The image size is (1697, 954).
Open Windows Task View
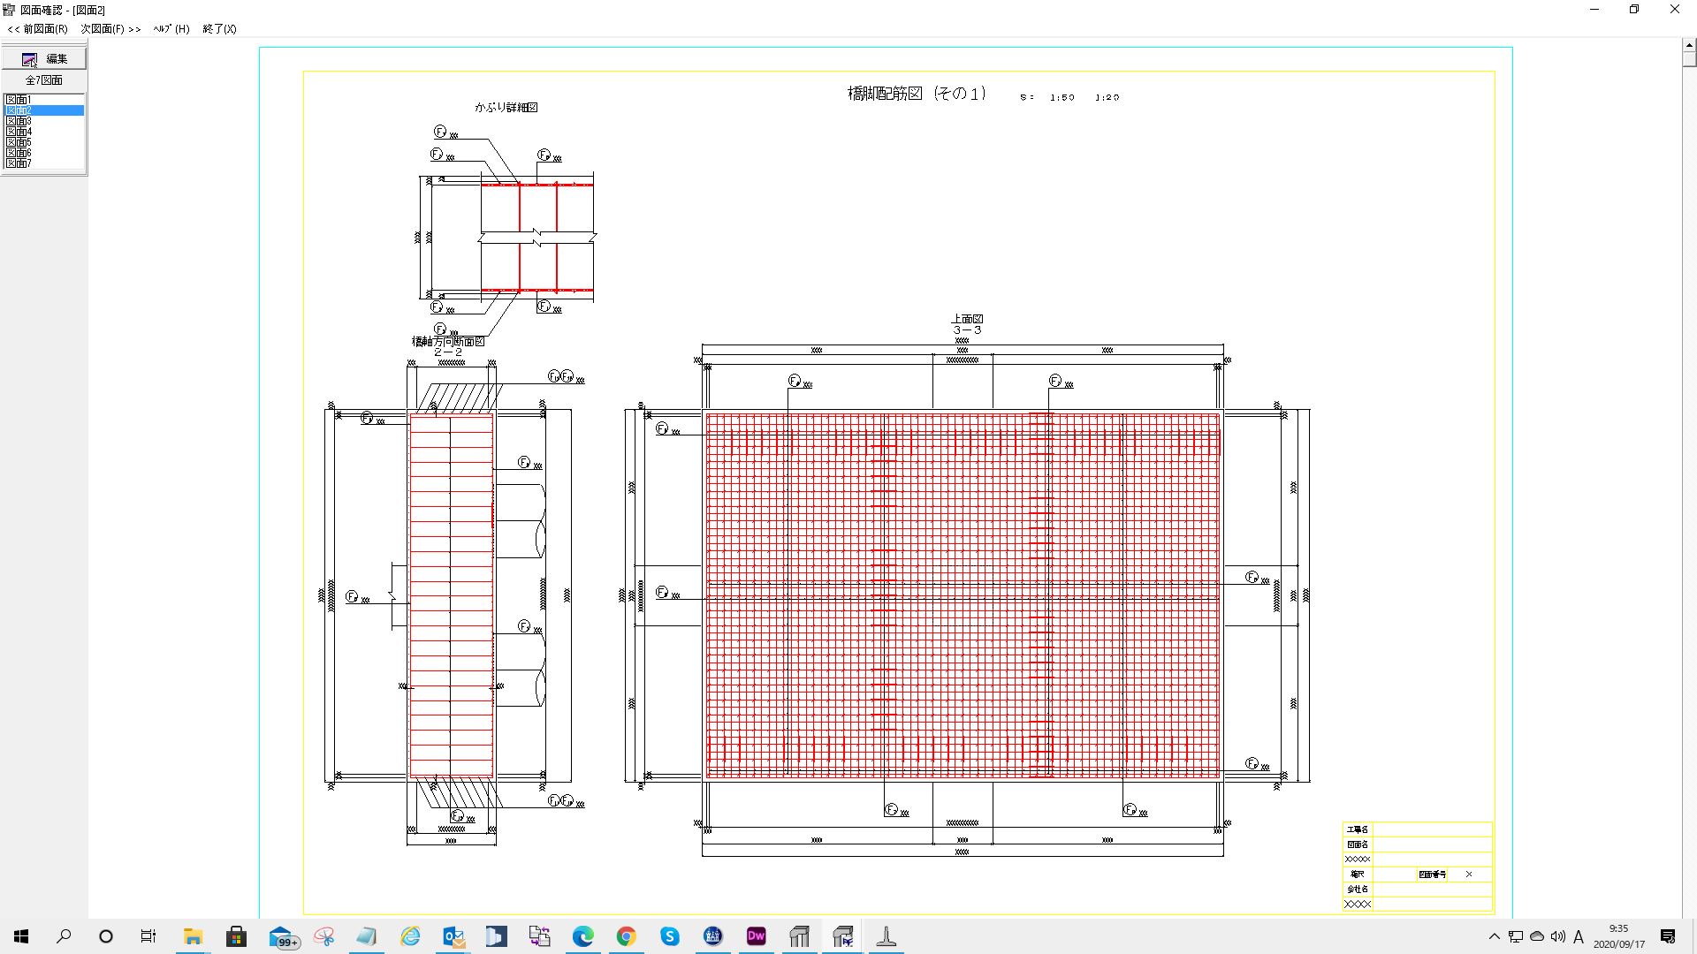(x=148, y=936)
